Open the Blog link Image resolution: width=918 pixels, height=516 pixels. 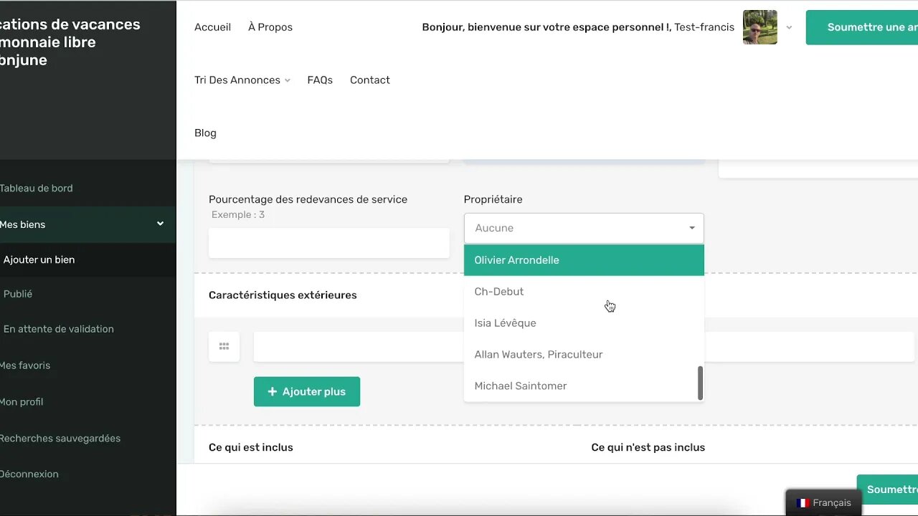[x=205, y=133]
